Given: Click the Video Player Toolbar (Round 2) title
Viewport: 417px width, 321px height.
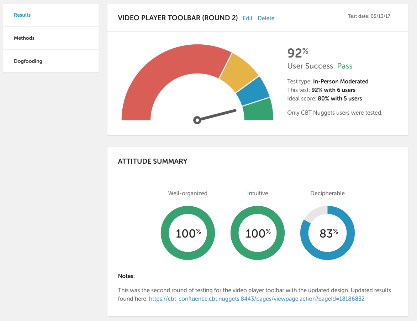Looking at the screenshot, I should [178, 18].
